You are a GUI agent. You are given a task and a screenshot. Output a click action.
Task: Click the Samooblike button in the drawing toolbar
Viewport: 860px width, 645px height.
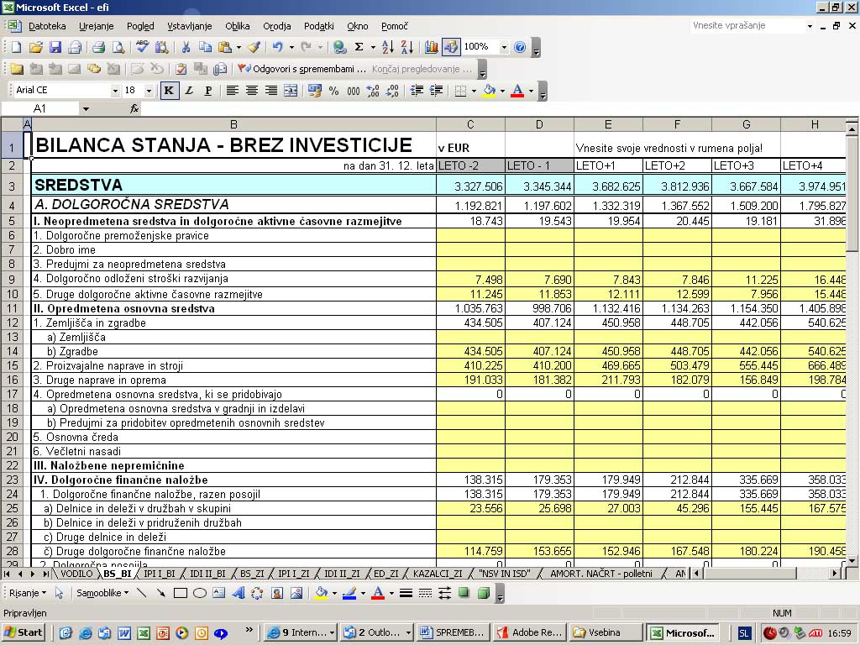(101, 593)
